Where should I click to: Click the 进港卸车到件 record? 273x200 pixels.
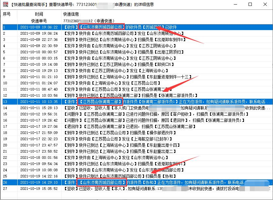(131, 163)
